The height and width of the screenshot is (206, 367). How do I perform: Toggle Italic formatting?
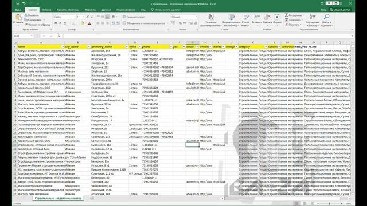[x=60, y=23]
